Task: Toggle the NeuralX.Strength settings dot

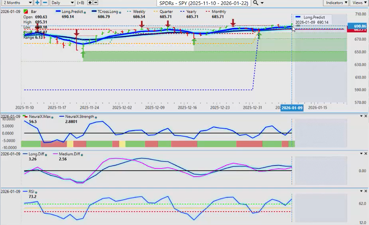Action: pyautogui.click(x=96, y=117)
